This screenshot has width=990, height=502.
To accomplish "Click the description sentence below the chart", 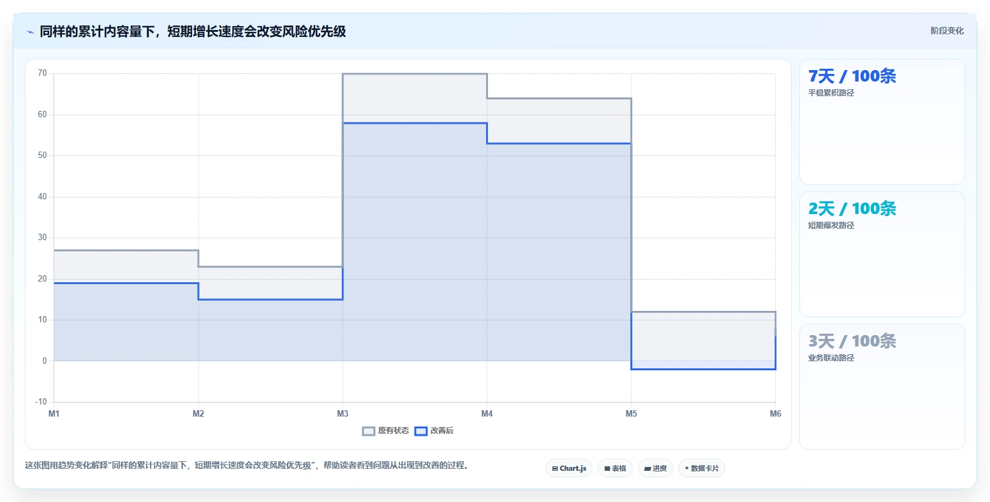I will coord(248,466).
